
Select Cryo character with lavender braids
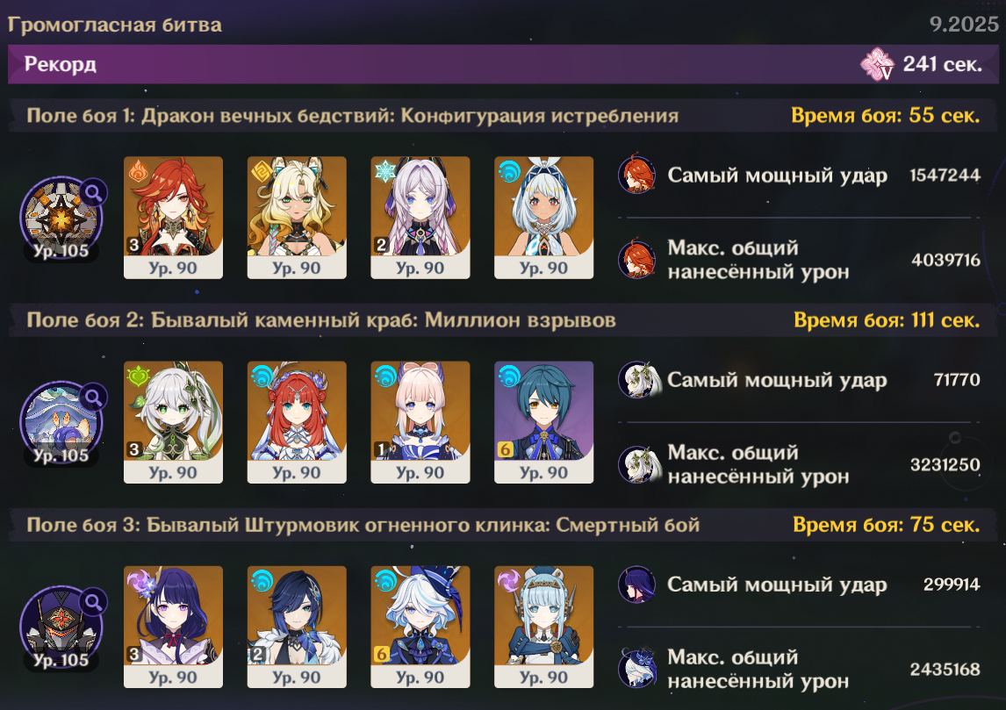coord(420,218)
